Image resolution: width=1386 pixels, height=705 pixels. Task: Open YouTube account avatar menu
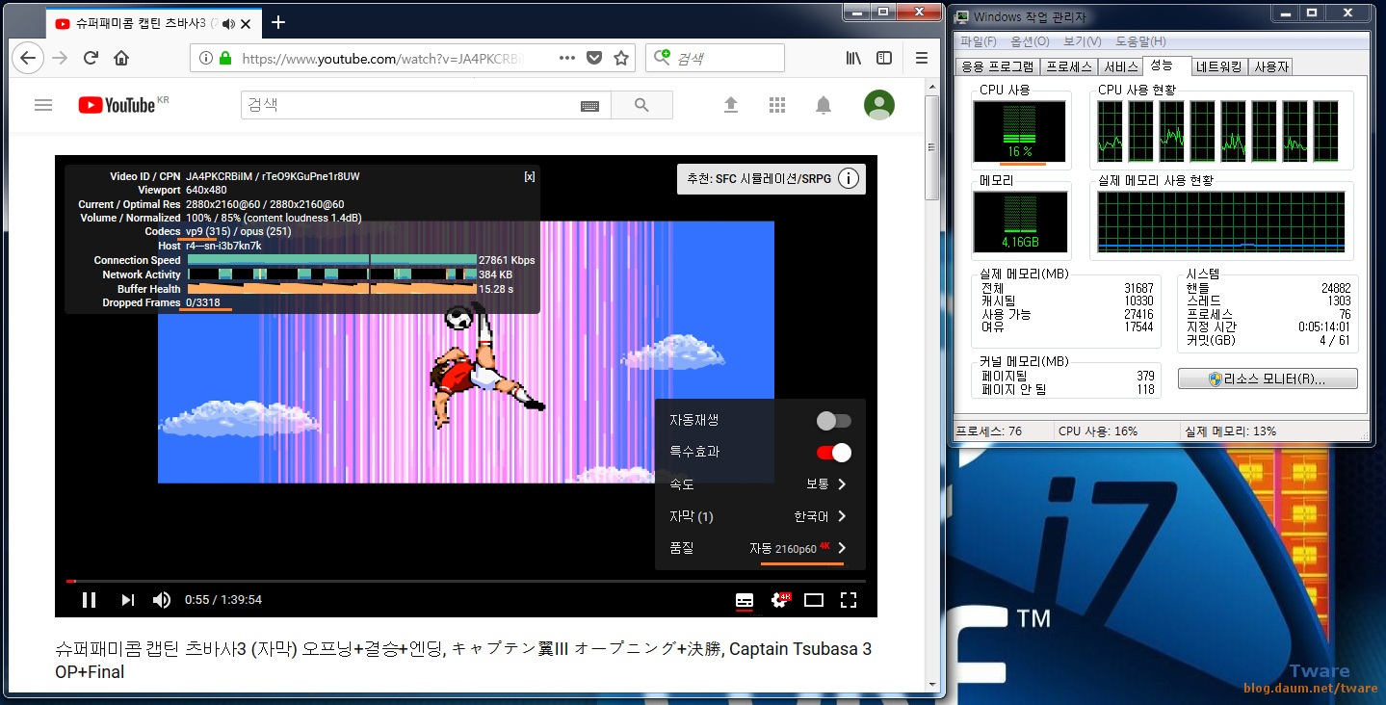879,105
